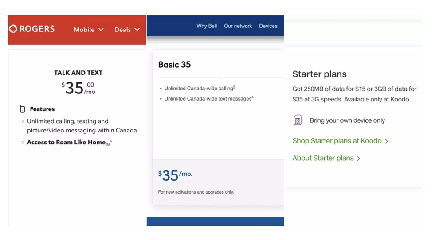Open the Why Bell menu item
Viewport: 439px width, 240px height.
point(207,26)
